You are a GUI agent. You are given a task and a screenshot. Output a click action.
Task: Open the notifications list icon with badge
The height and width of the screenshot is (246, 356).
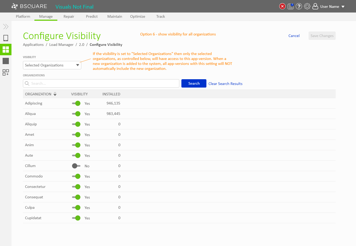pos(291,6)
